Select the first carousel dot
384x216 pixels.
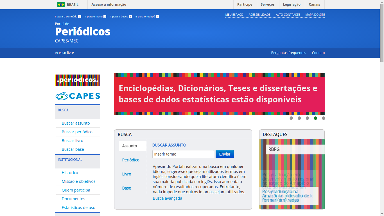[x=291, y=118]
